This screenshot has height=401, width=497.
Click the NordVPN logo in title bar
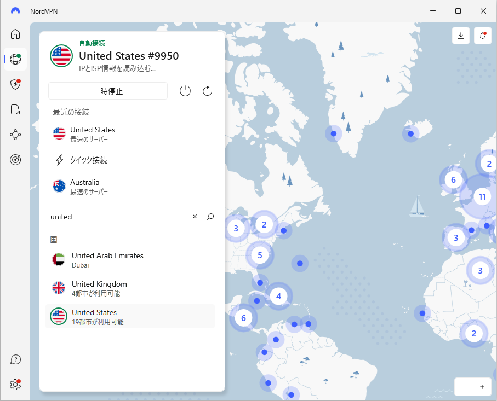[15, 11]
